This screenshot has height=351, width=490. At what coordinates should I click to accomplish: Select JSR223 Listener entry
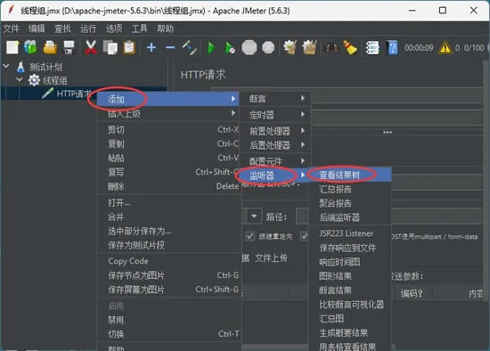tap(350, 233)
